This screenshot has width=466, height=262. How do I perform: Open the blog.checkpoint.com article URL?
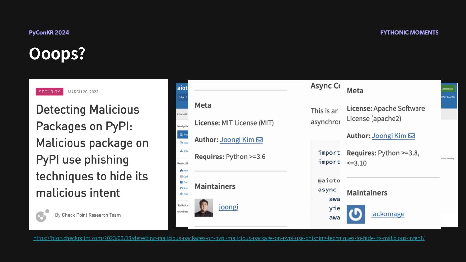pyautogui.click(x=229, y=238)
